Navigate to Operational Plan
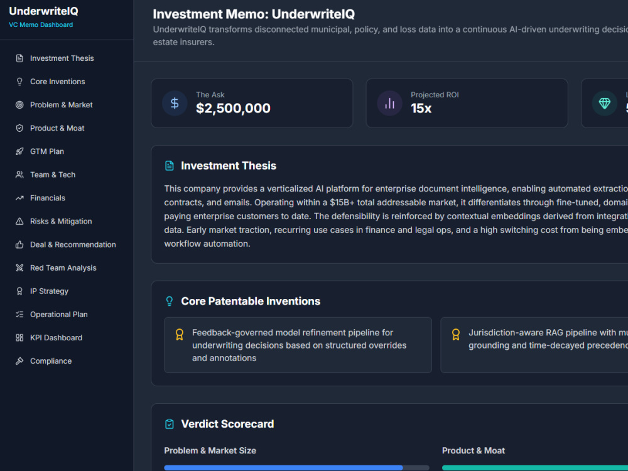The image size is (628, 471). [67, 315]
